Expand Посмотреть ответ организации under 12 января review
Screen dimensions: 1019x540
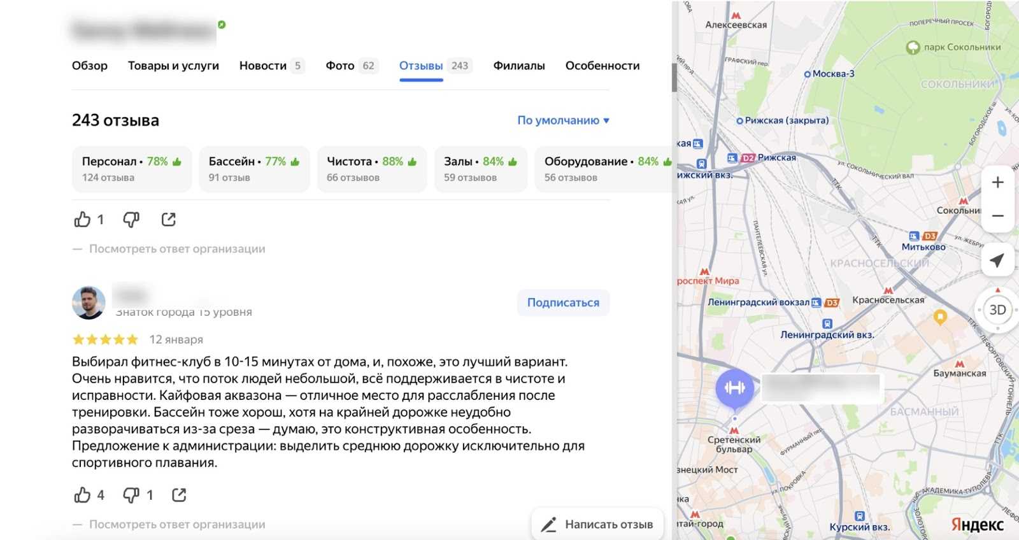click(x=177, y=525)
